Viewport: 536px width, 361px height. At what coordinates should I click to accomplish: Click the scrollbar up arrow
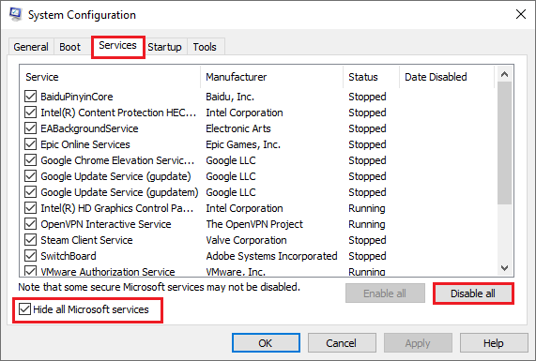[x=504, y=74]
